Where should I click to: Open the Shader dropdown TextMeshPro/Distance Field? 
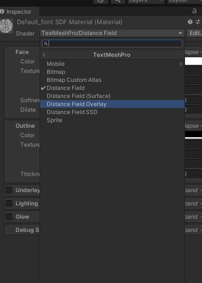[112, 33]
